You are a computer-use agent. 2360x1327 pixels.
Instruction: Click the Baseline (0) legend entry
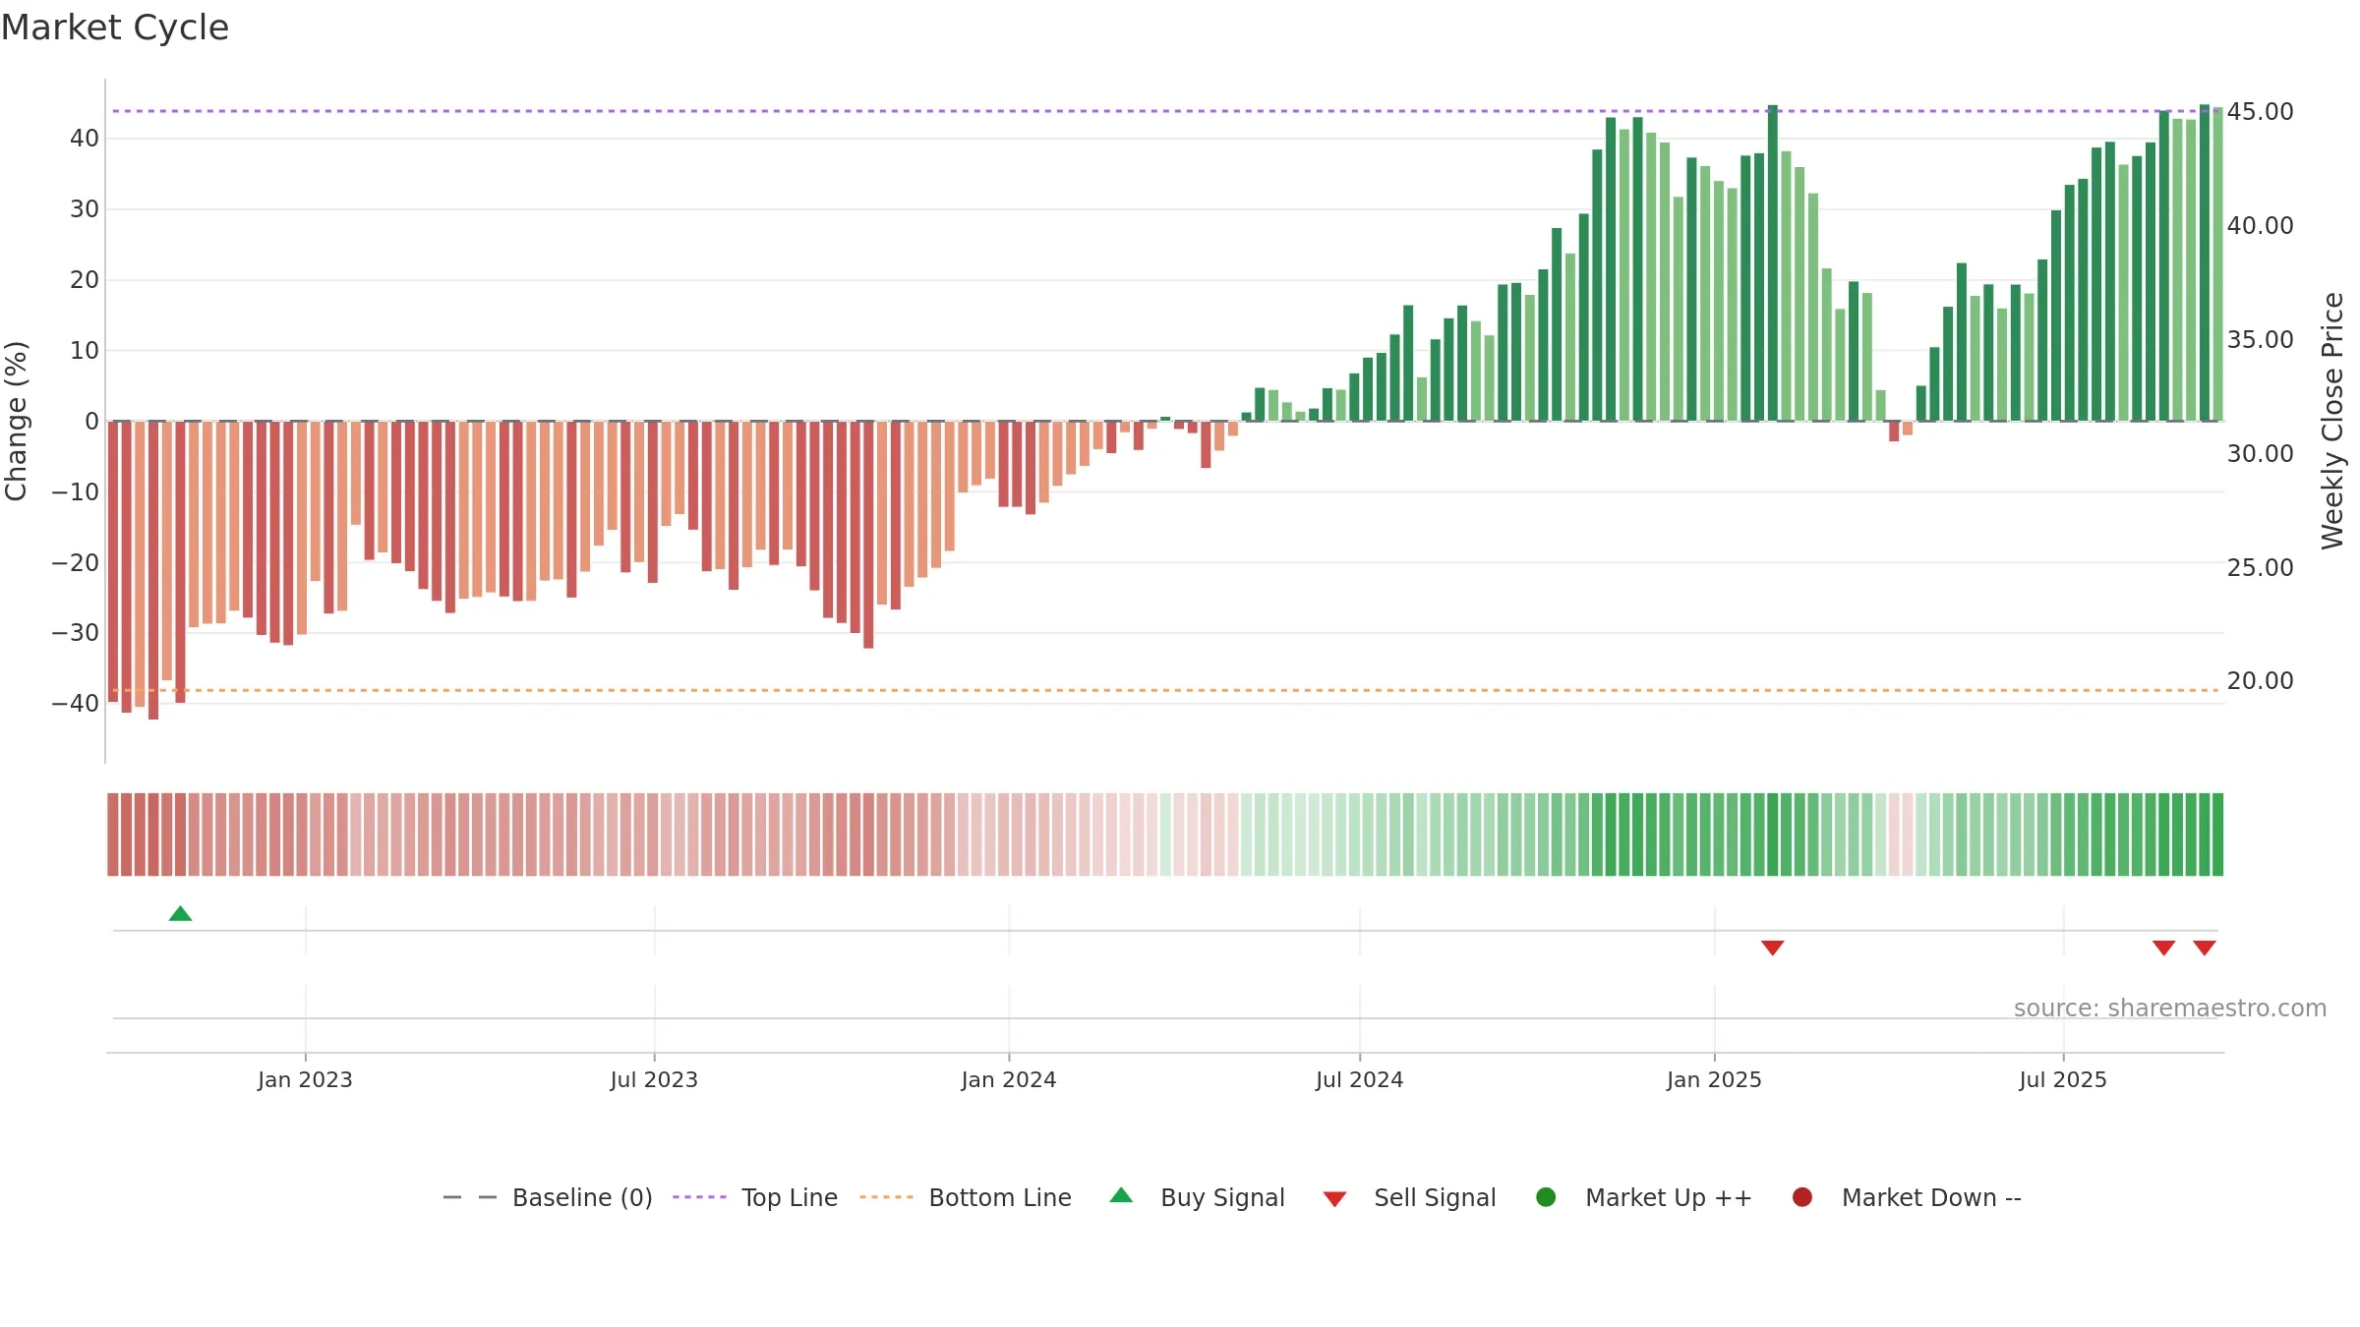[548, 1197]
